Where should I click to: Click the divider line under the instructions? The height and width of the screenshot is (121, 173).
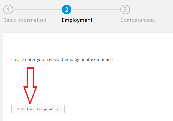click(x=92, y=70)
